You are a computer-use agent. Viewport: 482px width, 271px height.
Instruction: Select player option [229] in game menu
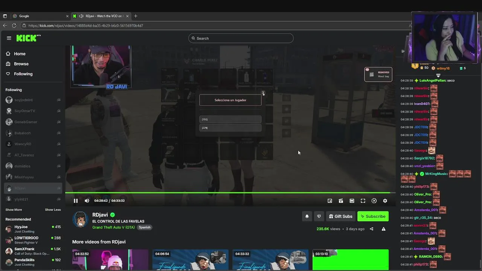point(230,128)
